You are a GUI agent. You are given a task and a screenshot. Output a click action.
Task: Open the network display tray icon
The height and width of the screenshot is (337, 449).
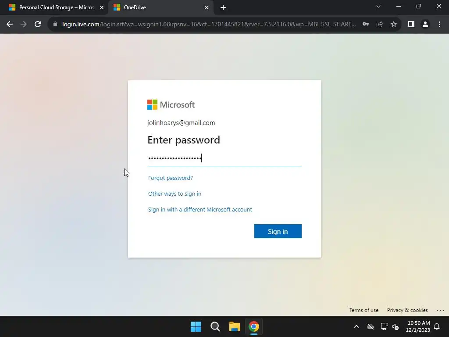tap(384, 326)
